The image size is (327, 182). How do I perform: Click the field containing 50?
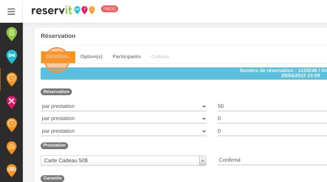coord(272,106)
